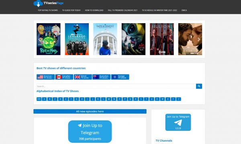Select letter Y in alphabetical index
This screenshot has height=144, width=241.
click(x=173, y=99)
